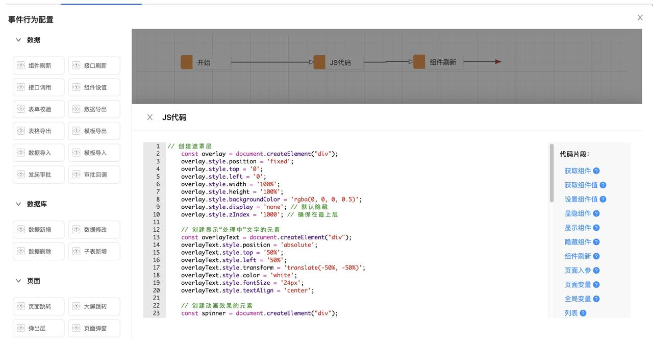
Task: Insert the 页面变量 code snippet
Action: click(x=577, y=285)
